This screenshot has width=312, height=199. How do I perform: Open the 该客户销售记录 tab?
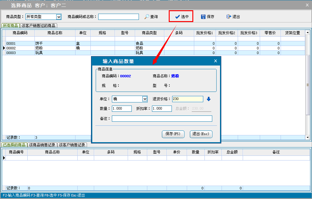coord(72,145)
